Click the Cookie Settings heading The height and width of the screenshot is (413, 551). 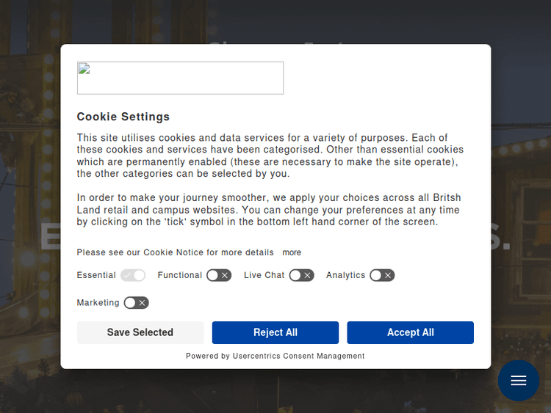[123, 117]
